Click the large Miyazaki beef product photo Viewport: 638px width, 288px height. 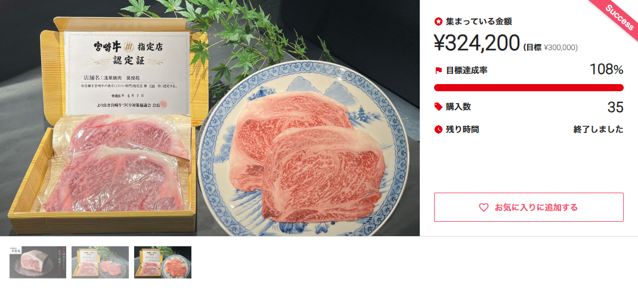(210, 118)
